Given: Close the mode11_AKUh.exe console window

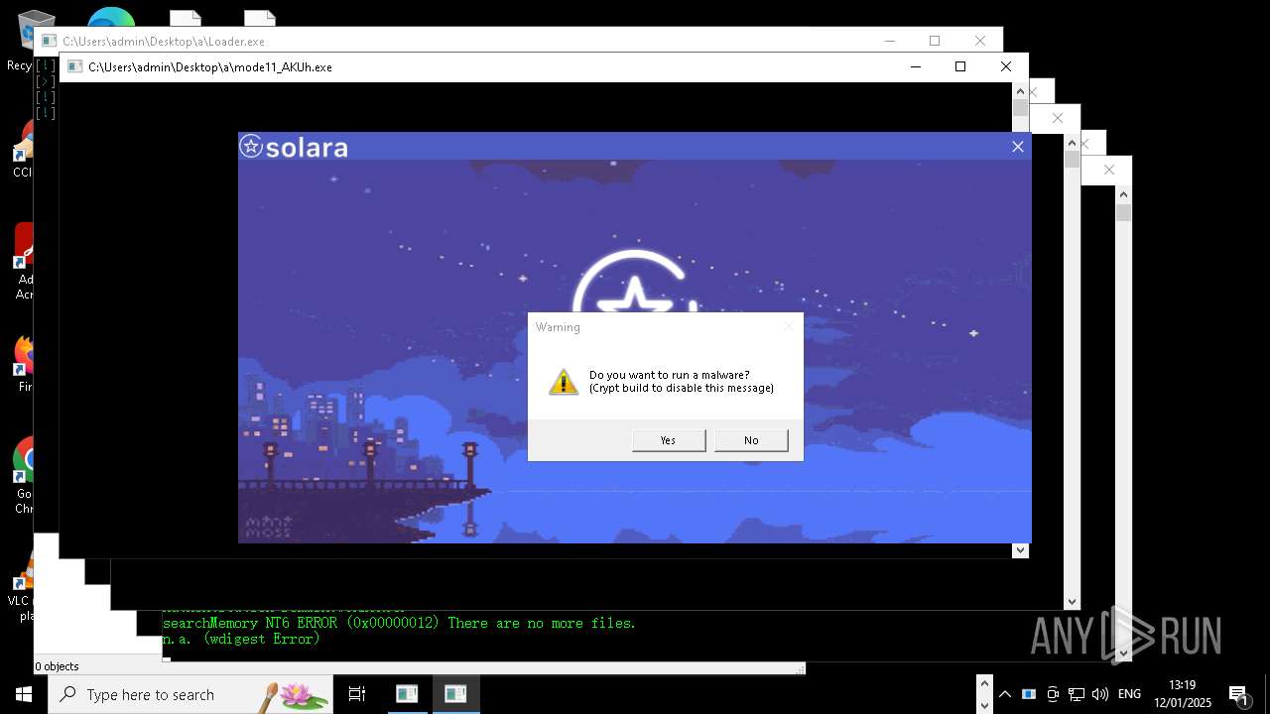Looking at the screenshot, I should [x=1006, y=66].
